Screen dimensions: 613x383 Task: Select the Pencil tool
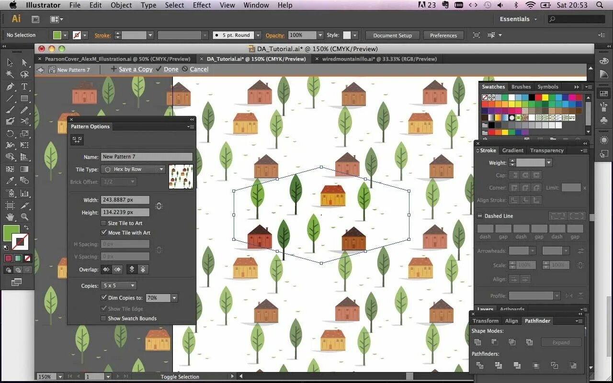[24, 110]
